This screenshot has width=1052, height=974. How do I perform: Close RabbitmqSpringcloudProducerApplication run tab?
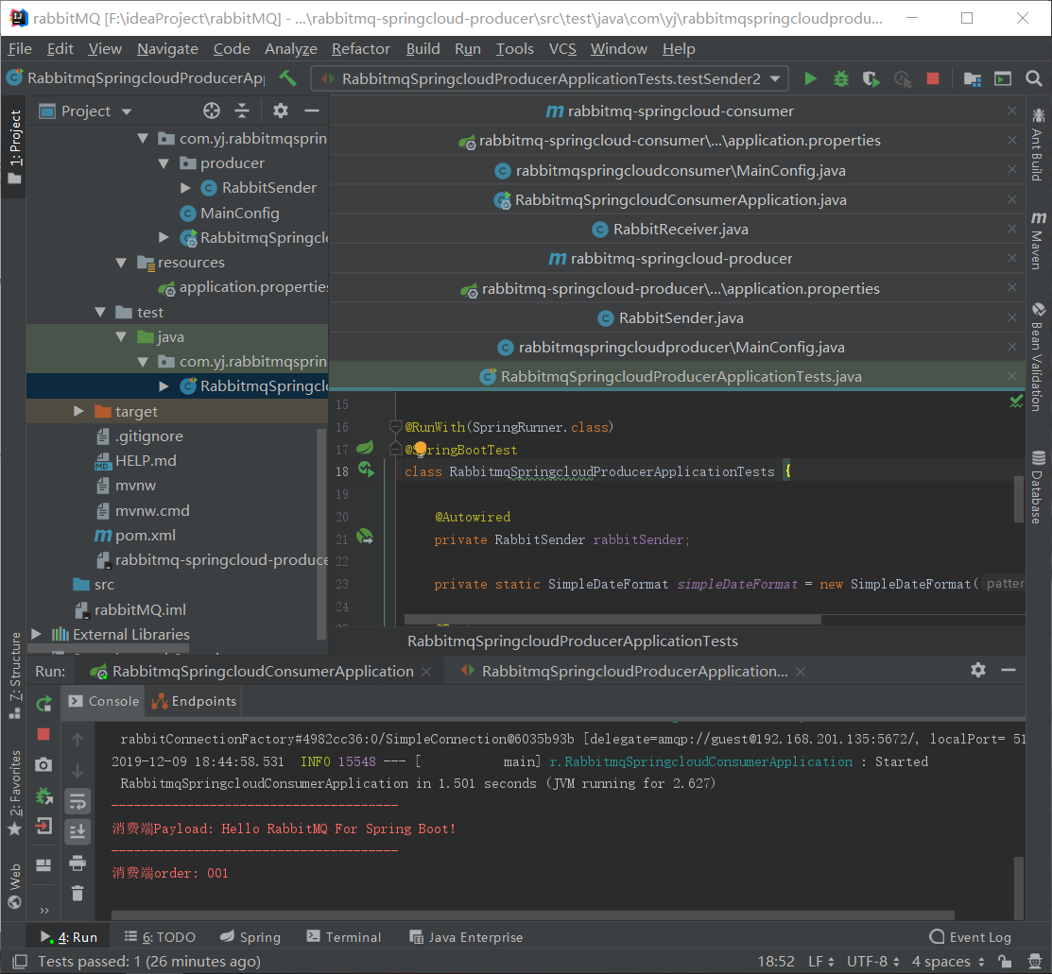coord(801,672)
